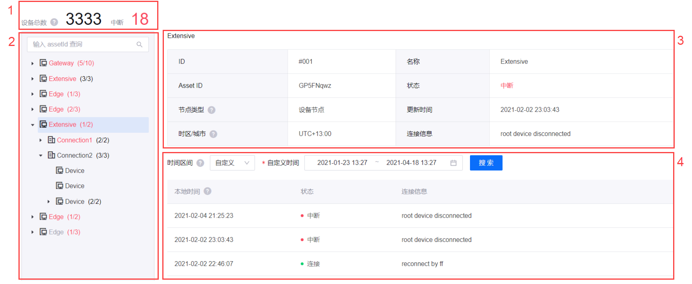Screen dimensions: 692x284
Task: Click the Edge (2/3) node icon
Action: coord(43,109)
